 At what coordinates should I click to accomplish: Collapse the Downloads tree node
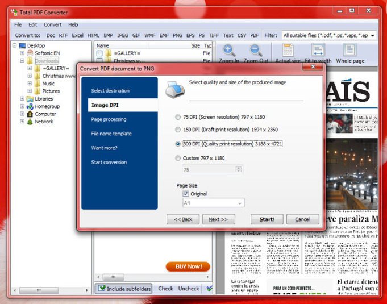click(x=22, y=60)
